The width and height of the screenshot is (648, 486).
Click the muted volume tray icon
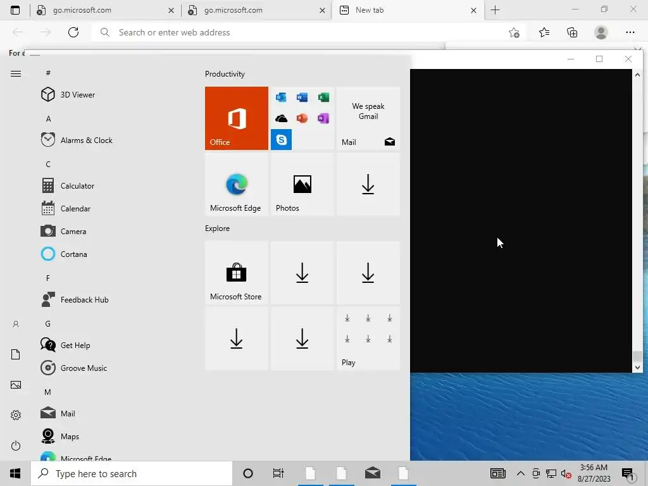(566, 473)
